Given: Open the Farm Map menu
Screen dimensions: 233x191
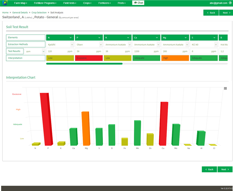Looking at the screenshot, I should pos(21,3).
